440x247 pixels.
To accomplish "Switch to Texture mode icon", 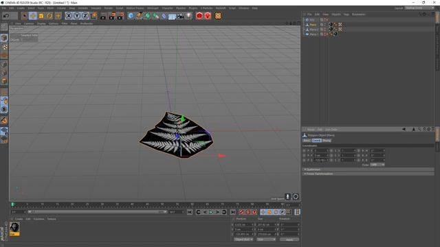I will (4, 47).
